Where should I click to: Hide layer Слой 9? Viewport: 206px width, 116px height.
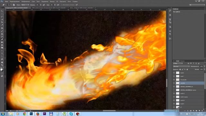tap(174, 104)
